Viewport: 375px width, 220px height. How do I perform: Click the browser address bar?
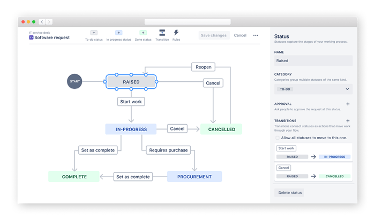coord(187,22)
